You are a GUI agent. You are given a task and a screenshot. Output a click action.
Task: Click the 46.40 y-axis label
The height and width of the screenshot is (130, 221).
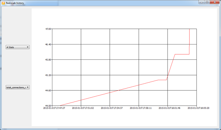[x=48, y=44]
